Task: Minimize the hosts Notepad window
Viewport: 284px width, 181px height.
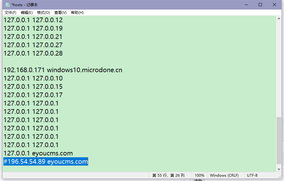Action: tap(246, 5)
